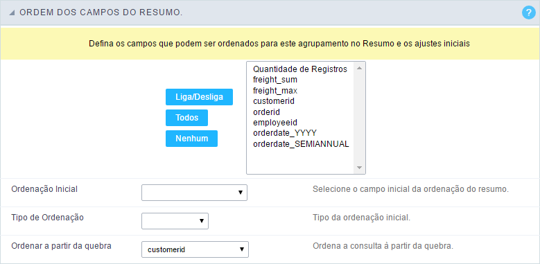Select orderid in the field list
Image resolution: width=540 pixels, height=264 pixels.
[x=267, y=112]
